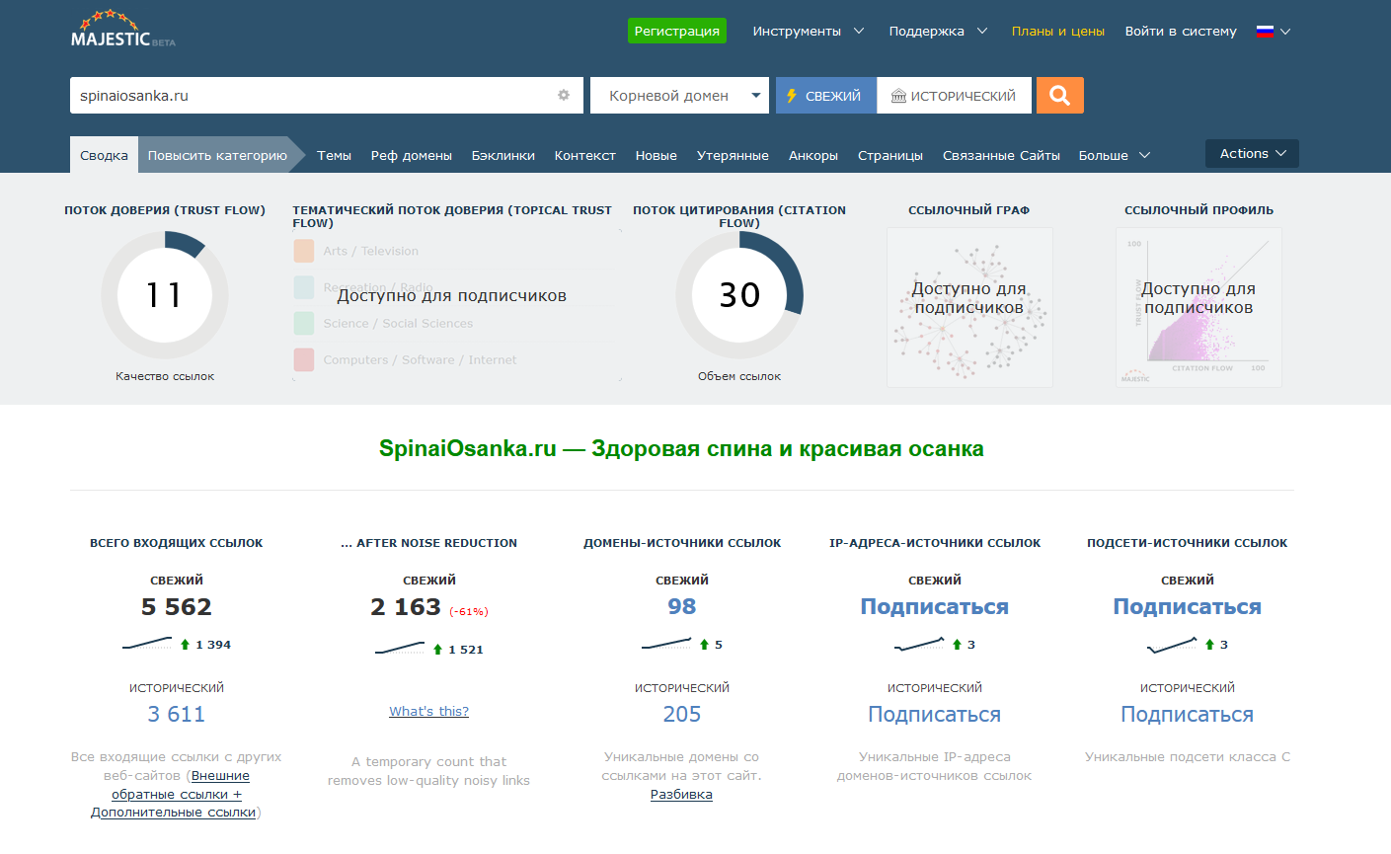The image size is (1391, 854).
Task: Open the Реф домены tab
Action: pyautogui.click(x=412, y=156)
